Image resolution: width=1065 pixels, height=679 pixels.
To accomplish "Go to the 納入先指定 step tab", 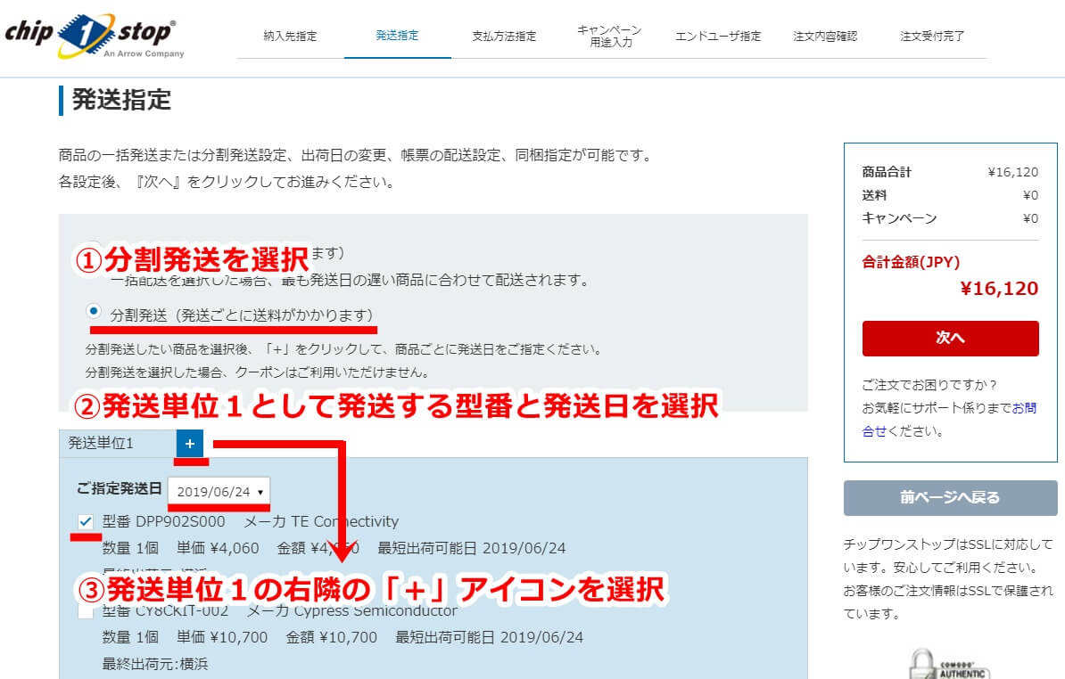I will click(x=290, y=37).
